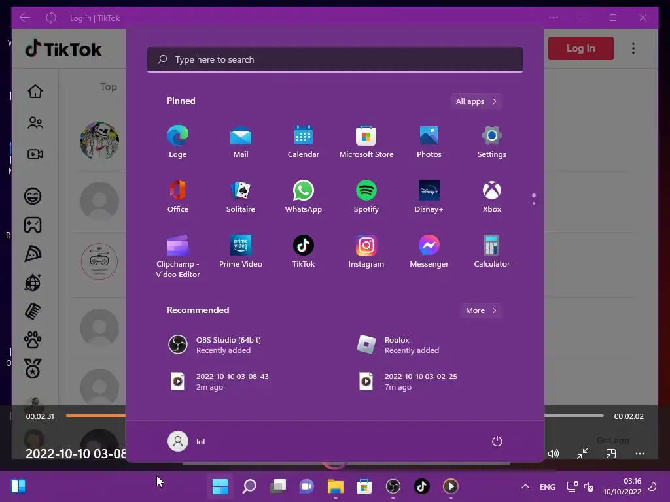
Task: Open the Spotify app
Action: pos(366,197)
